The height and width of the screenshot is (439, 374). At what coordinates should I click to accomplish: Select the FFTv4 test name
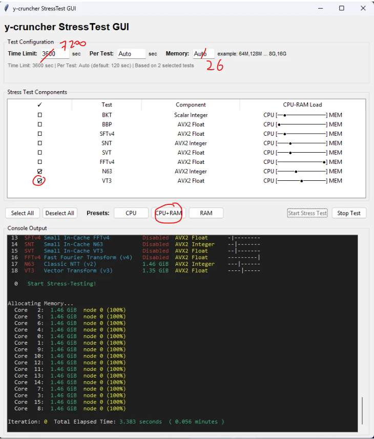point(107,162)
